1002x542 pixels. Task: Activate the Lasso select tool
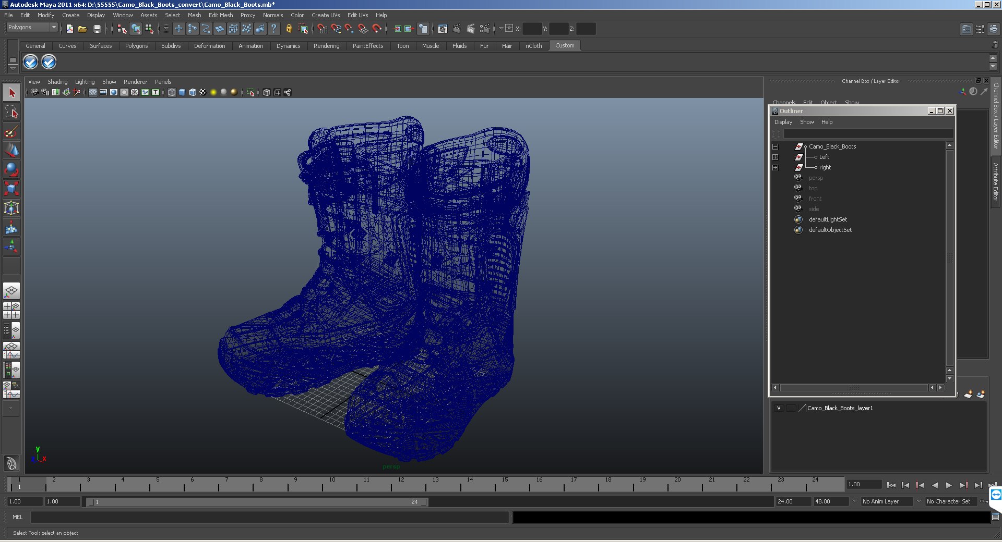tap(11, 112)
